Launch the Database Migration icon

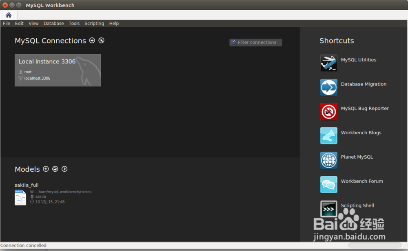pos(328,87)
